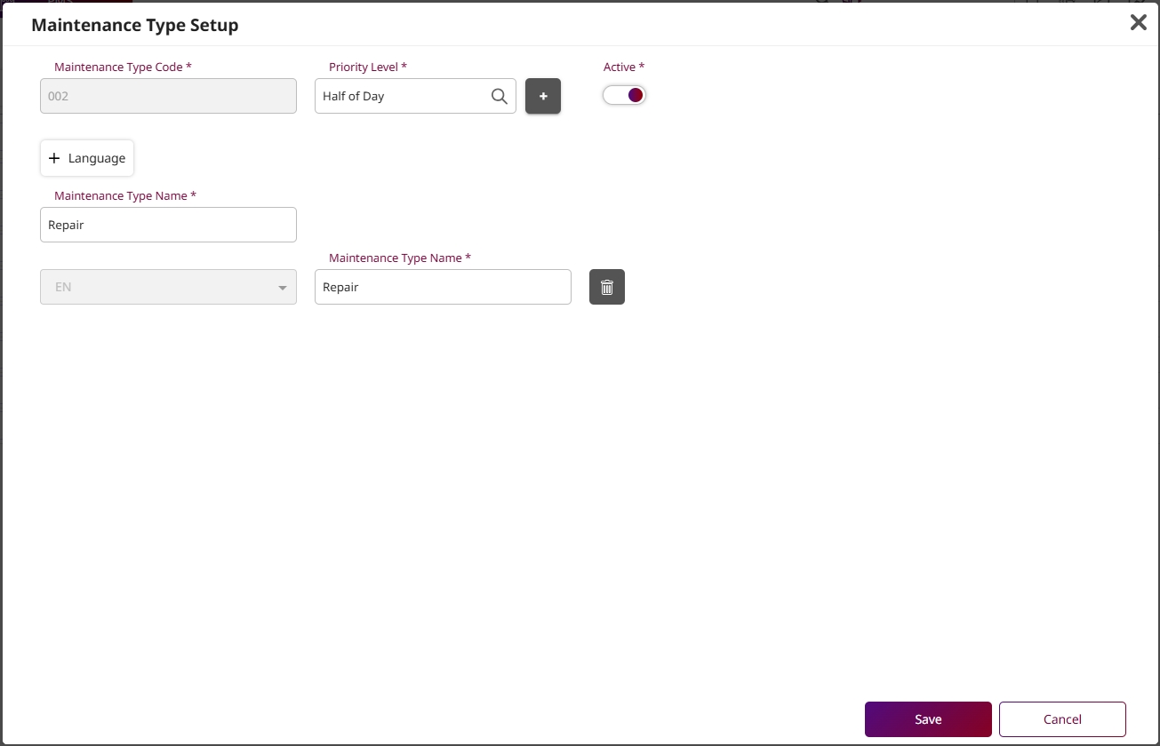1160x746 pixels.
Task: Click the Priority Level search magnifier icon
Action: coord(500,96)
